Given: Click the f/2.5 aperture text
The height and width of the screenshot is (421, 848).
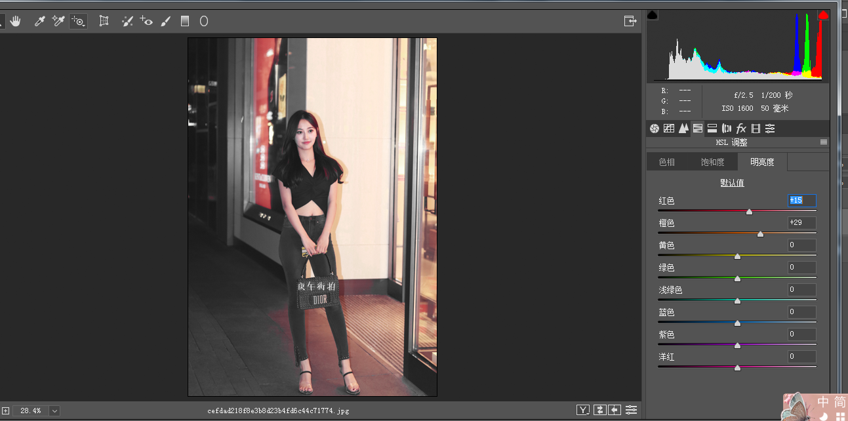Looking at the screenshot, I should click(x=745, y=95).
